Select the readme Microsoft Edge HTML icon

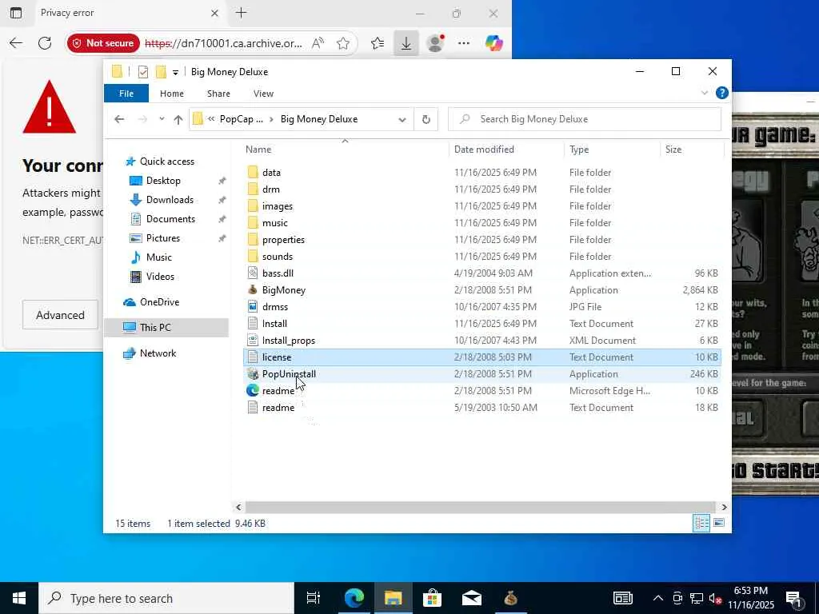point(253,390)
